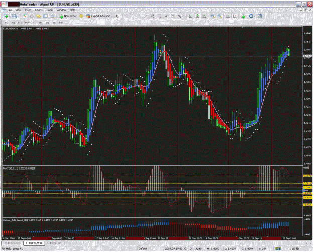Open the MetaEditor yellow diamond icon
Screen dimensions: 314x252
pyautogui.click(x=81, y=16)
